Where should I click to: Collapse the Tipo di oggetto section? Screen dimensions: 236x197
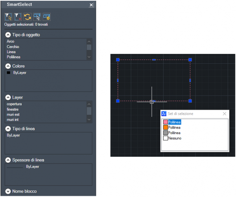pos(8,35)
